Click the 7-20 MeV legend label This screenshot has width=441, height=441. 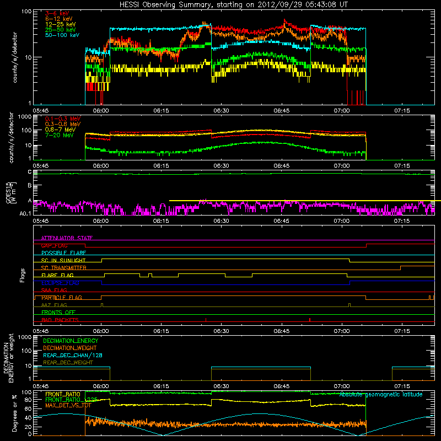click(59, 135)
